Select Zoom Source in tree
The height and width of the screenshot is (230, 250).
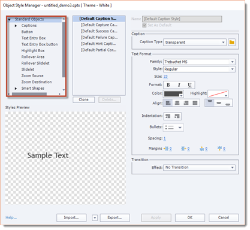(32, 75)
